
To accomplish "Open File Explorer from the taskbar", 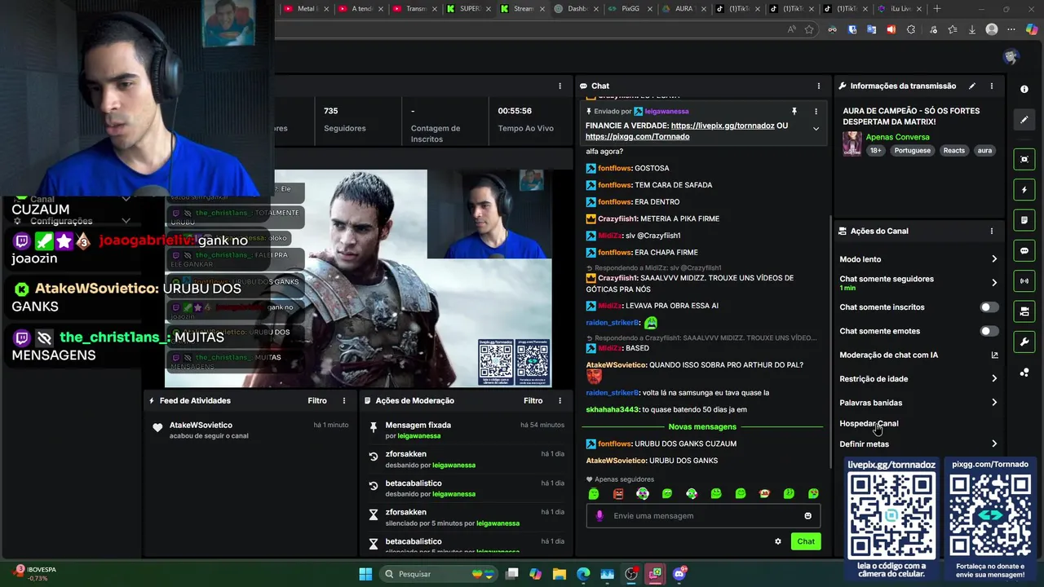I will (559, 574).
